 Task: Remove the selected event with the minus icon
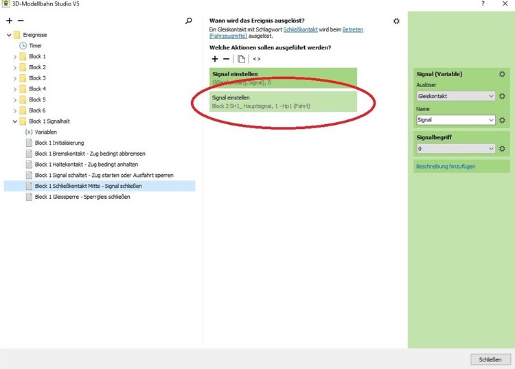pyautogui.click(x=21, y=21)
